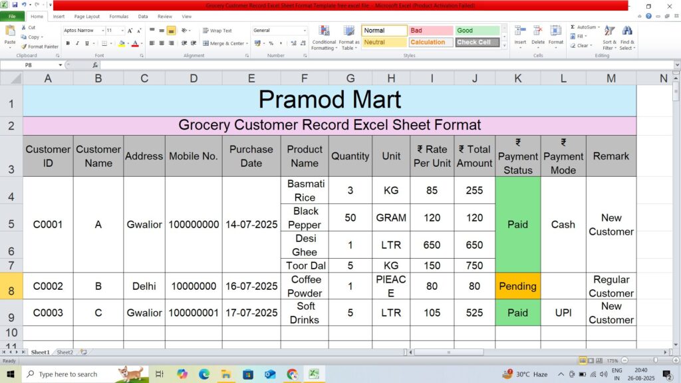Click the Increase Font Size icon
Image resolution: width=681 pixels, height=383 pixels.
(x=130, y=31)
